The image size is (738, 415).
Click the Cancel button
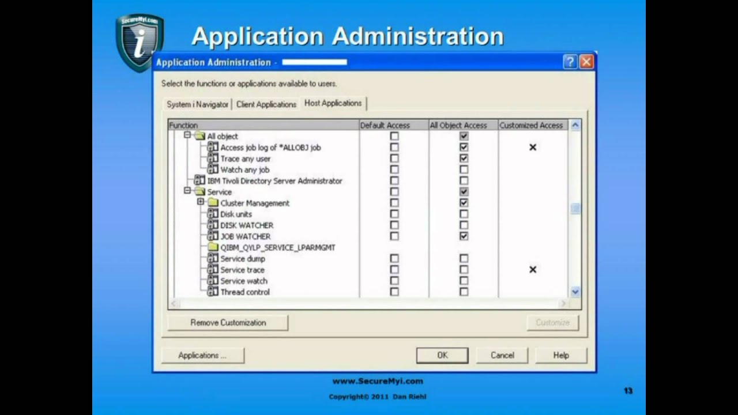[502, 356]
